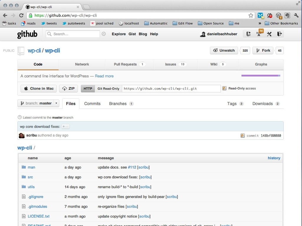Viewport: 302px width, 226px height.
Task: Open the wp-cli organization link in title
Action: pos(34,51)
